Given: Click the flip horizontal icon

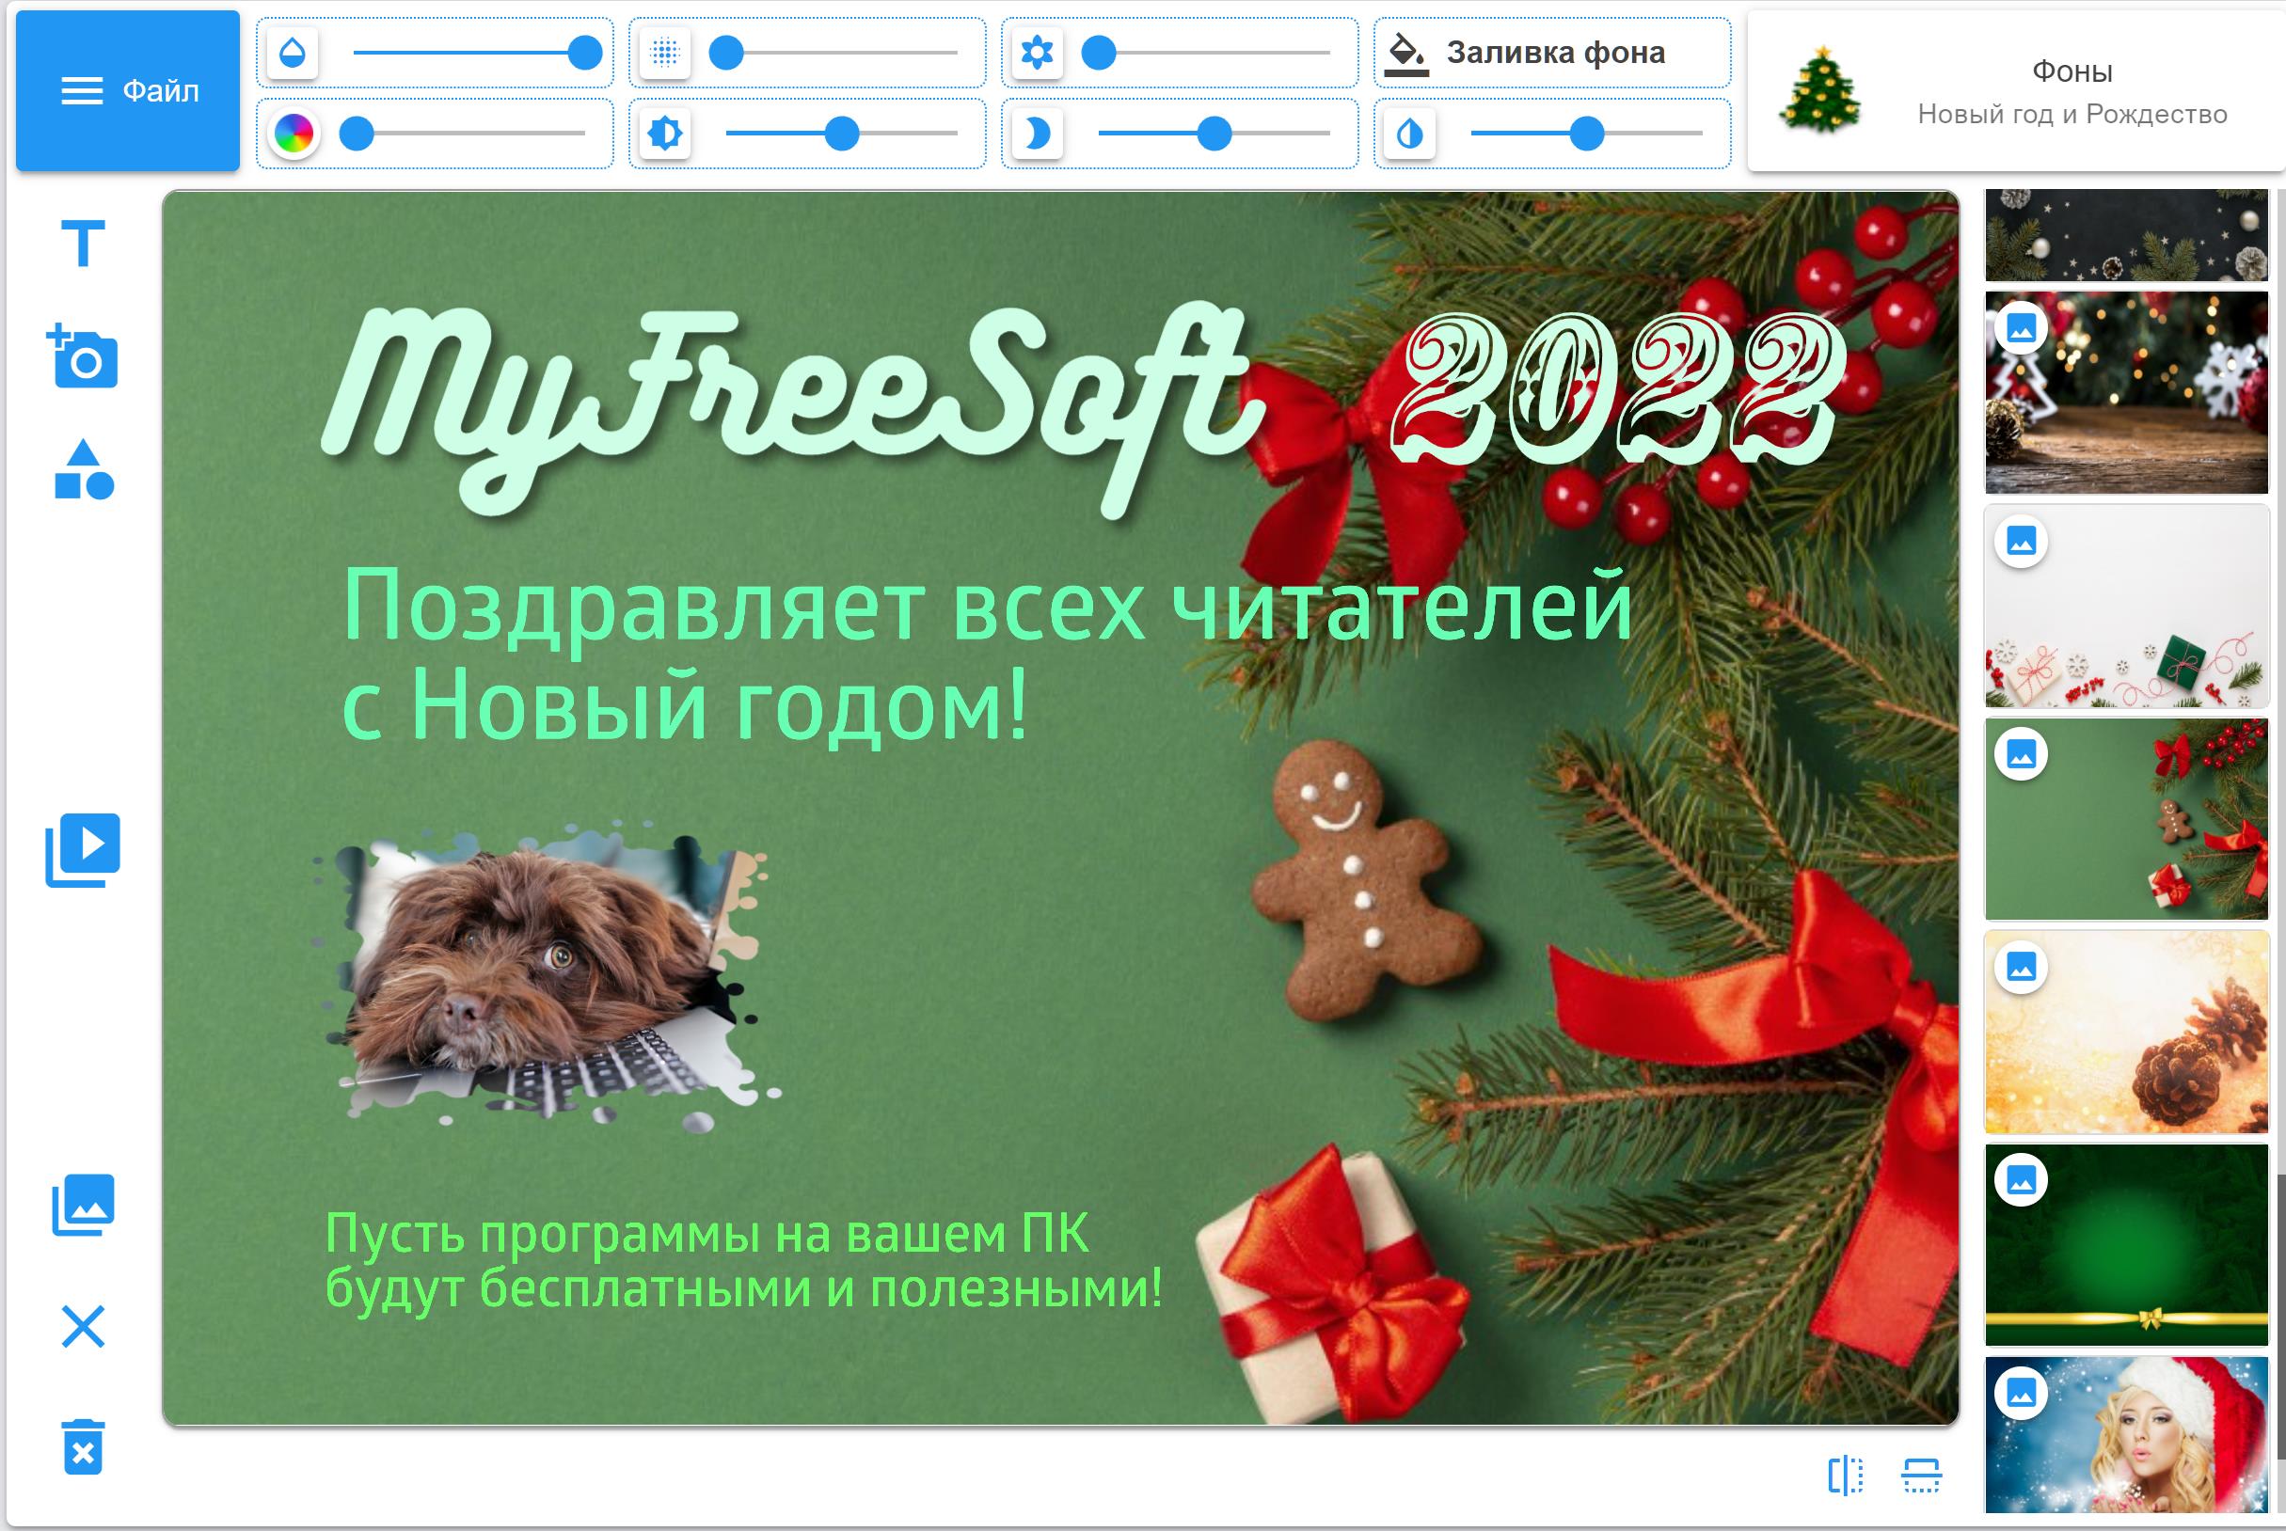Looking at the screenshot, I should coord(1845,1476).
